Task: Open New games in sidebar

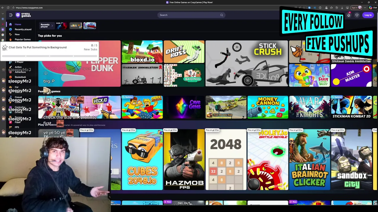Action: point(17,34)
